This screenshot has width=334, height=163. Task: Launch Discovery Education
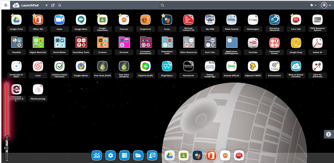pyautogui.click(x=274, y=20)
